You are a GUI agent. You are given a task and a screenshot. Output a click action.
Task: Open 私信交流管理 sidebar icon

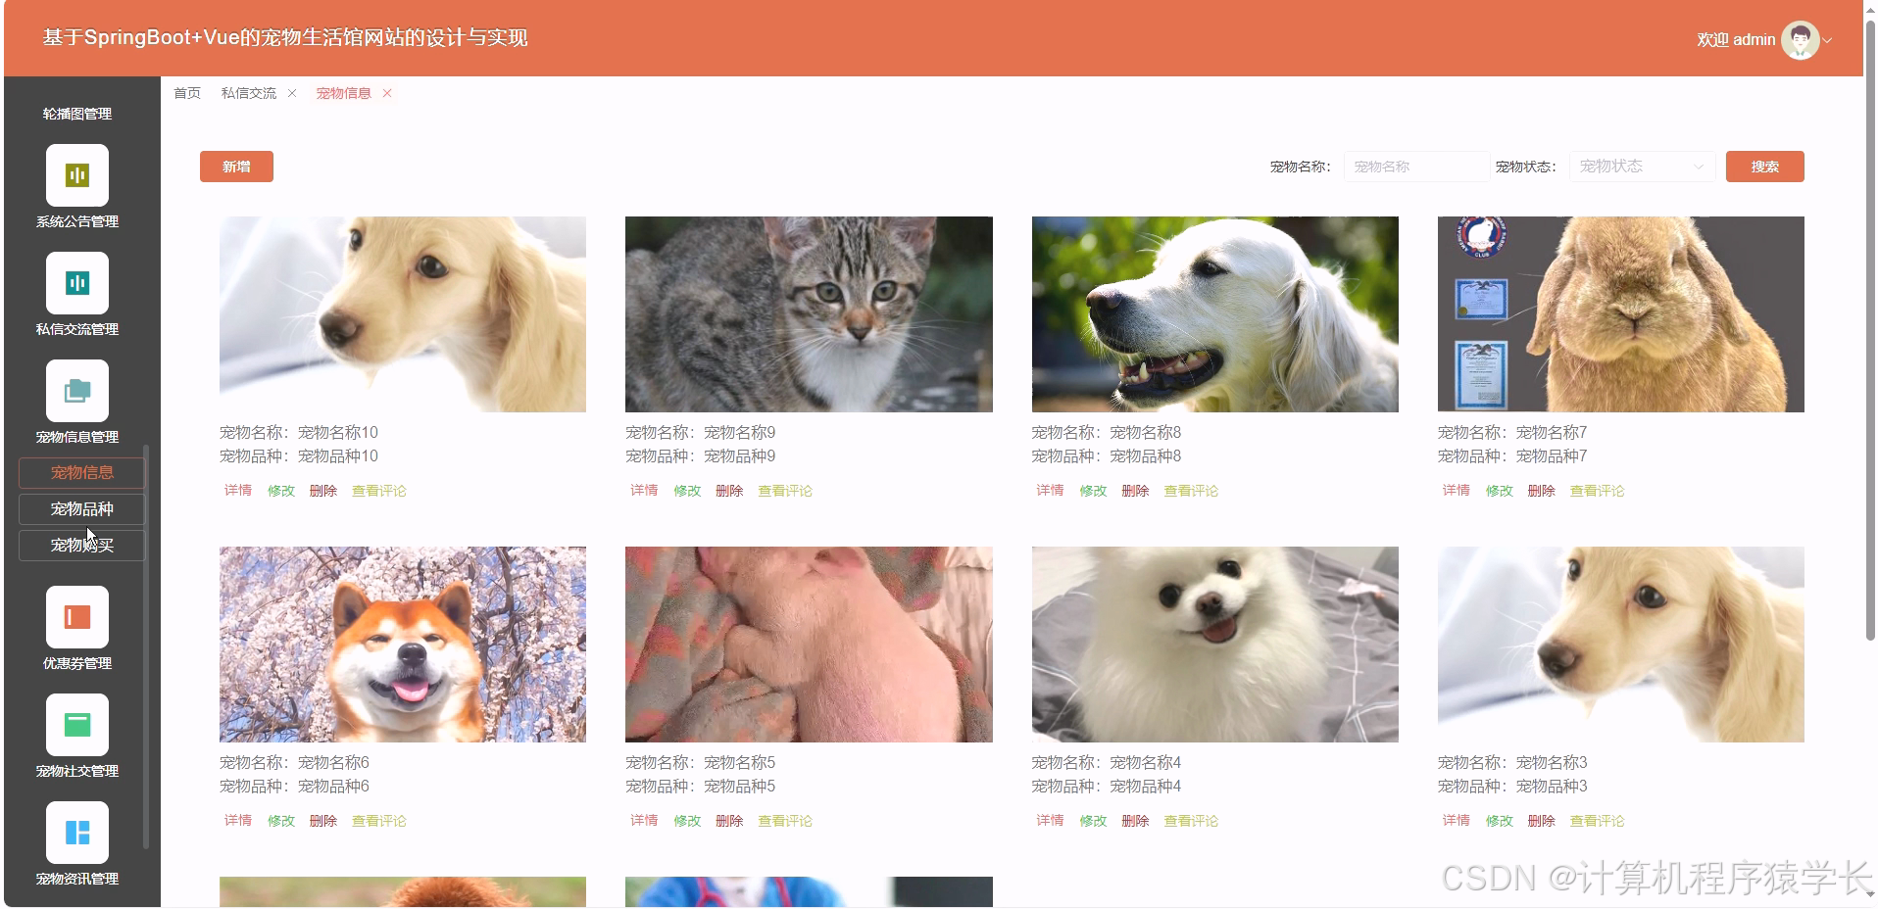click(77, 283)
